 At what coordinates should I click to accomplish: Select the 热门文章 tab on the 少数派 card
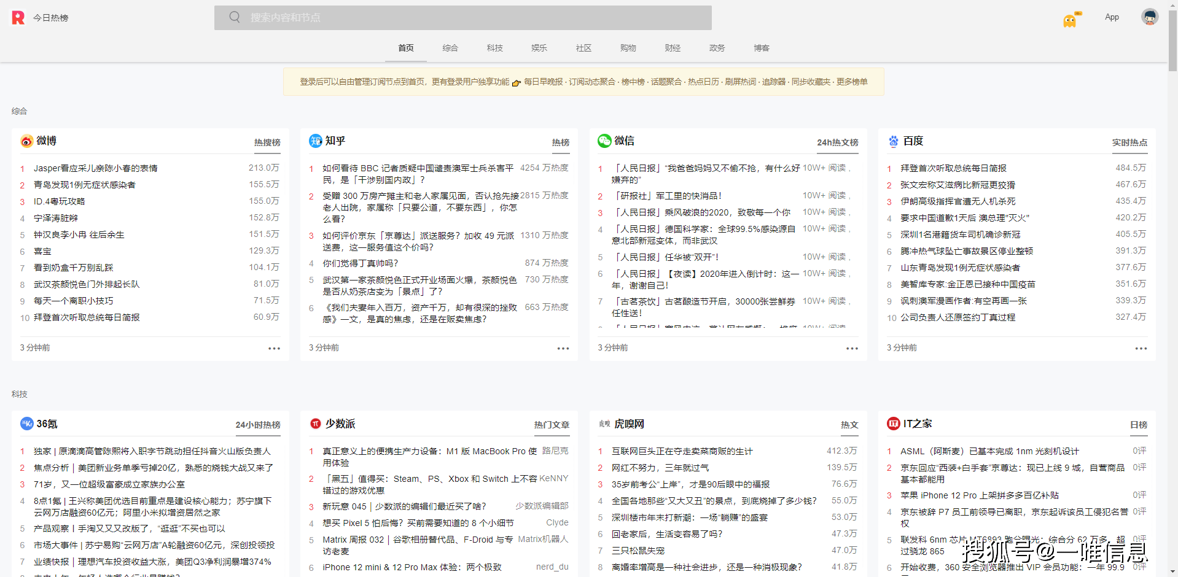point(552,425)
